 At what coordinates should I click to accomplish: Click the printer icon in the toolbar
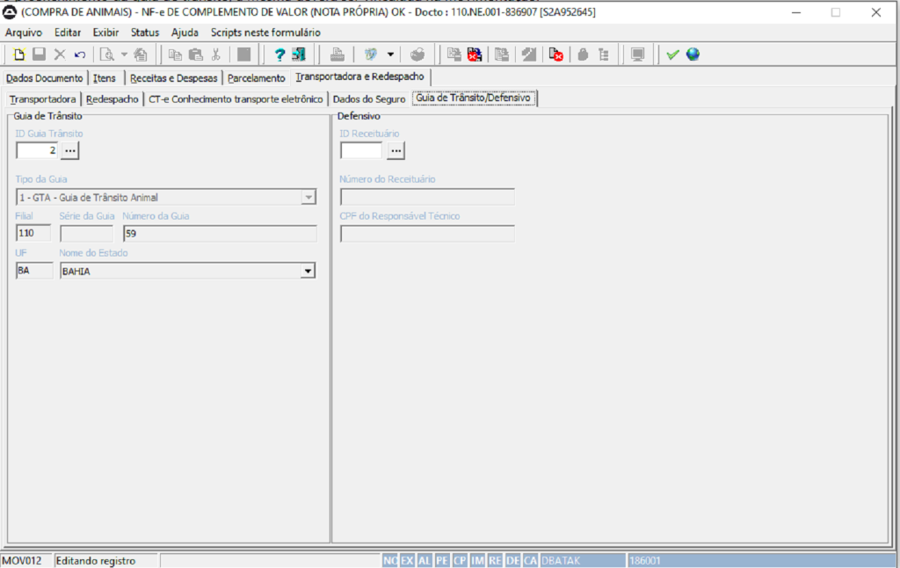coord(337,55)
